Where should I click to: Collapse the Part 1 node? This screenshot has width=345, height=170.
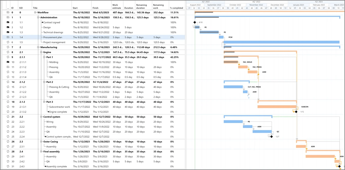(x=44, y=57)
